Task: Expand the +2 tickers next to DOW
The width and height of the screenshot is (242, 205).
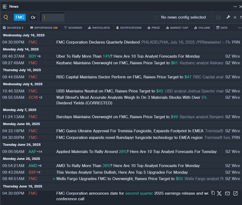Action: click(40, 97)
